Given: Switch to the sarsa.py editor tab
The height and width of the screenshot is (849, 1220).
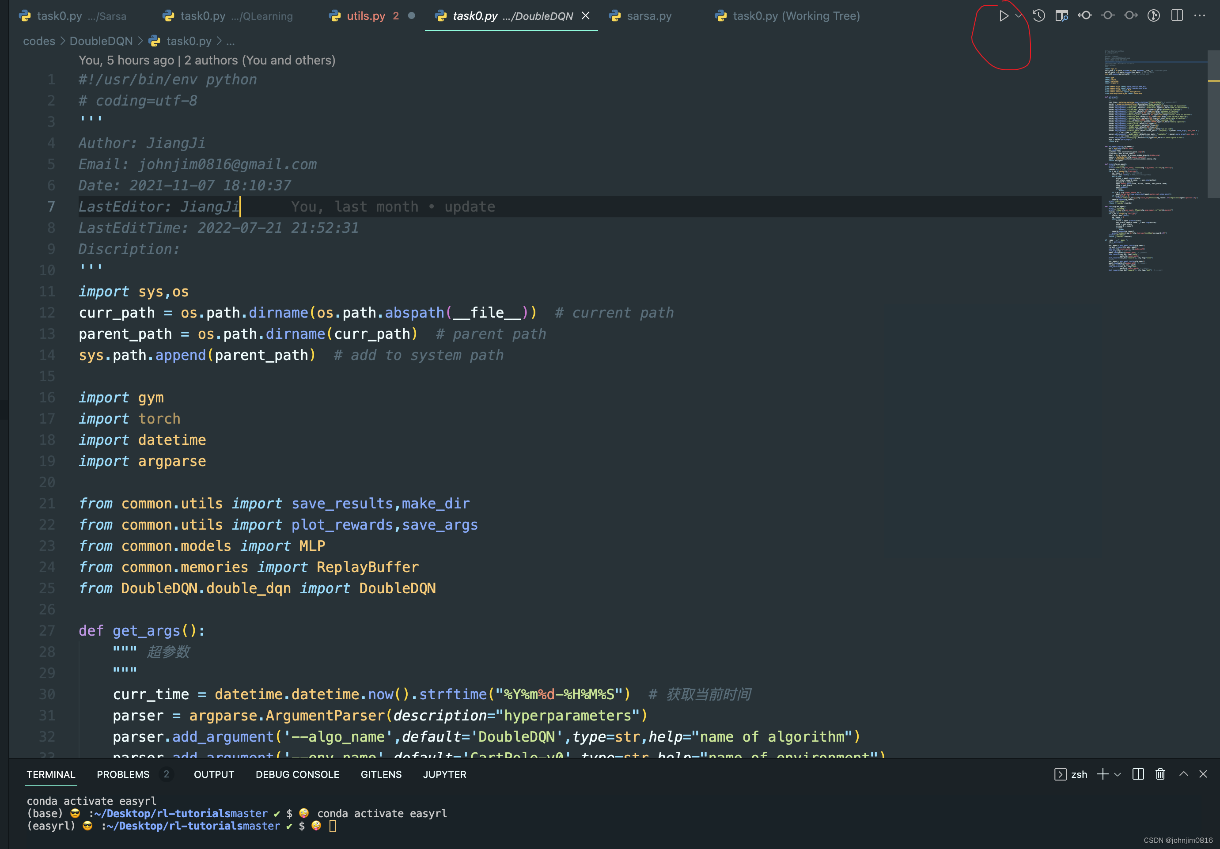Looking at the screenshot, I should (649, 15).
